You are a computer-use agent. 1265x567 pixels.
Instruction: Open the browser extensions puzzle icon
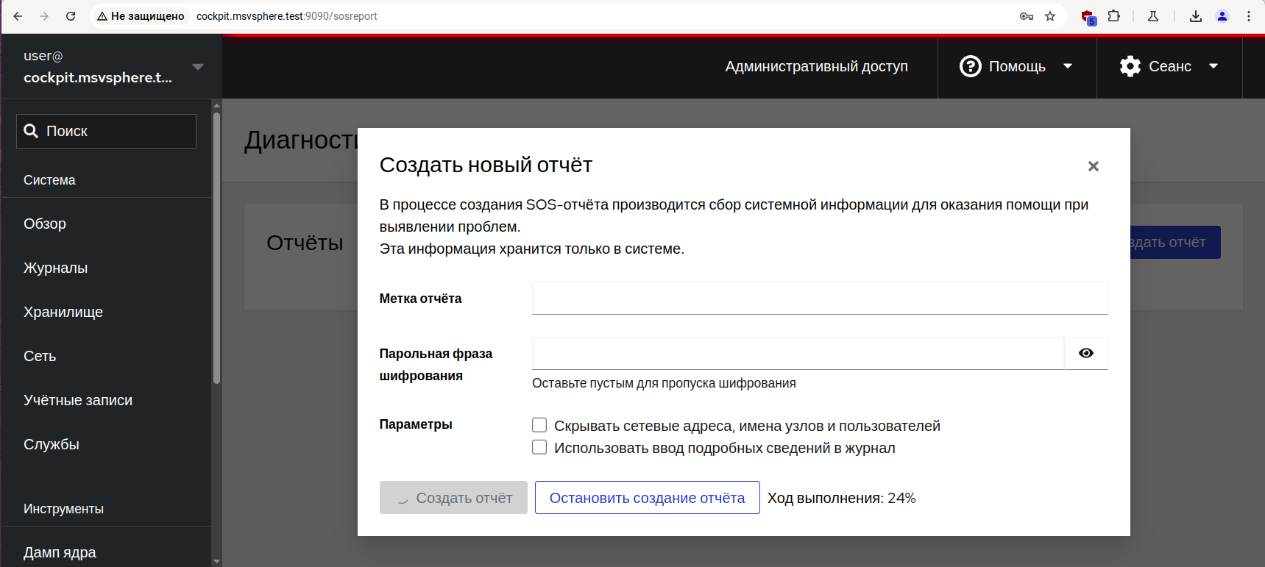pos(1114,16)
